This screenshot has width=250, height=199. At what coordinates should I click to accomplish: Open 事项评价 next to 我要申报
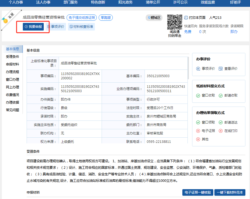[x=56, y=27]
